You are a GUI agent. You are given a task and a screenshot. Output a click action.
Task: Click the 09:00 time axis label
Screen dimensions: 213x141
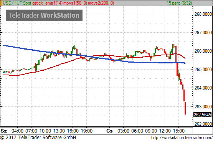[x=151, y=131]
